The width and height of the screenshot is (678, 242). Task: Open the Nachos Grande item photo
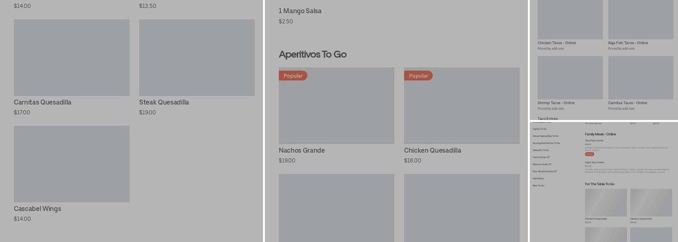(x=336, y=106)
